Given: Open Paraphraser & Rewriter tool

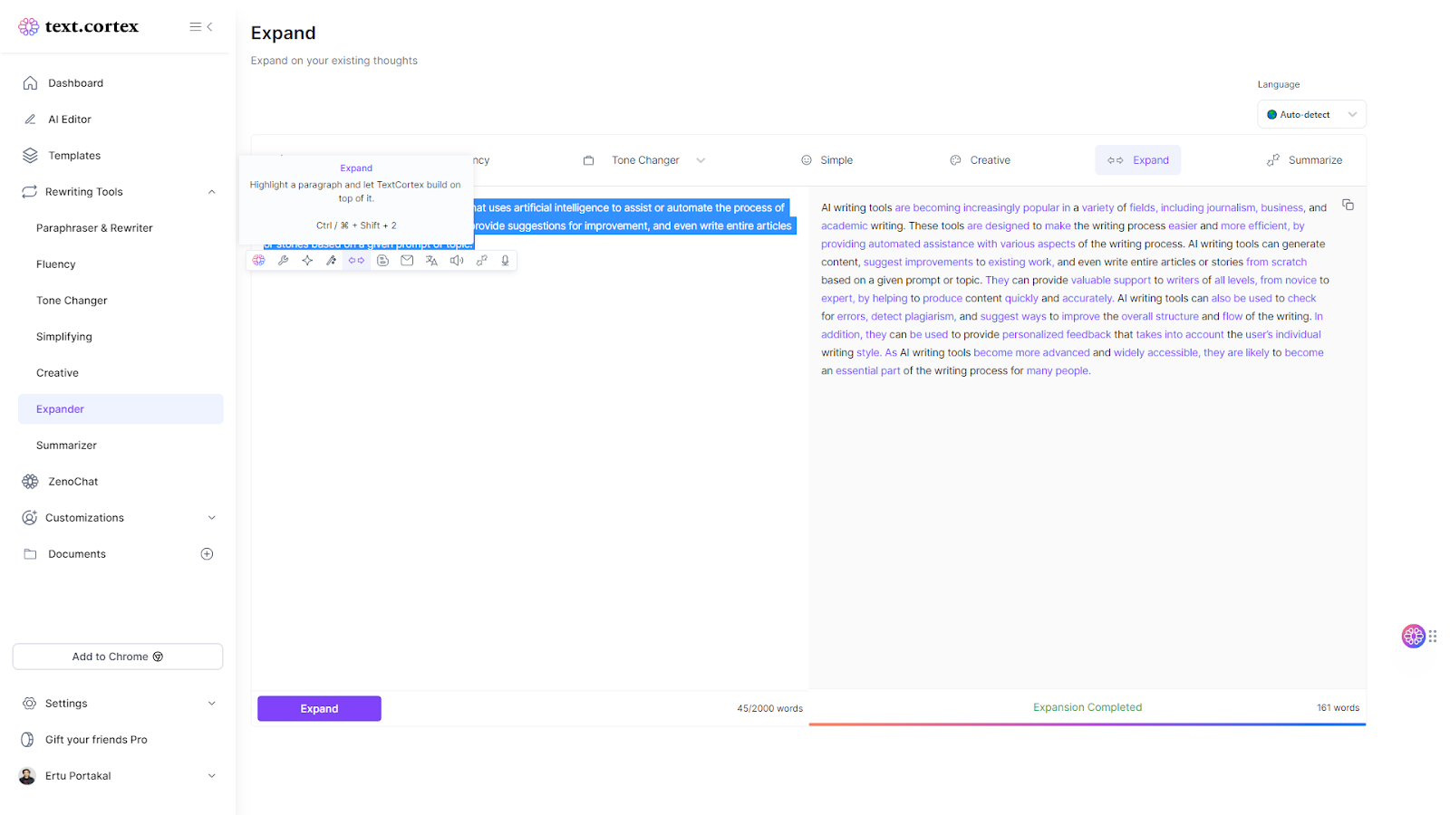Looking at the screenshot, I should [x=94, y=228].
